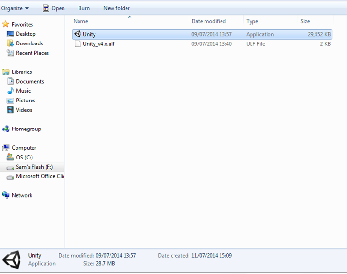Click the Documents library icon
347x274 pixels.
[10, 81]
